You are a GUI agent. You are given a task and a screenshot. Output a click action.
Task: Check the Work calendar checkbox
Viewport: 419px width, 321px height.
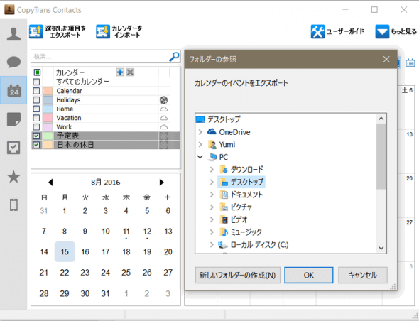coord(37,127)
